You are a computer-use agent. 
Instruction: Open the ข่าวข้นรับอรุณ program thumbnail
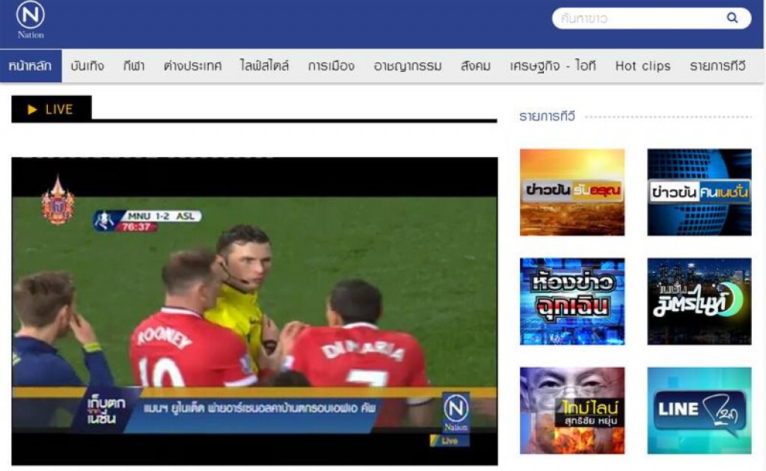[x=572, y=192]
